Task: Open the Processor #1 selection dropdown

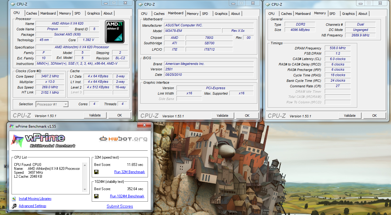Action: (x=52, y=104)
